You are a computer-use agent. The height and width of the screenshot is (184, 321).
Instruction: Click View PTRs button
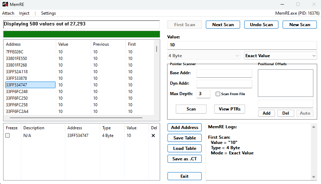point(229,109)
